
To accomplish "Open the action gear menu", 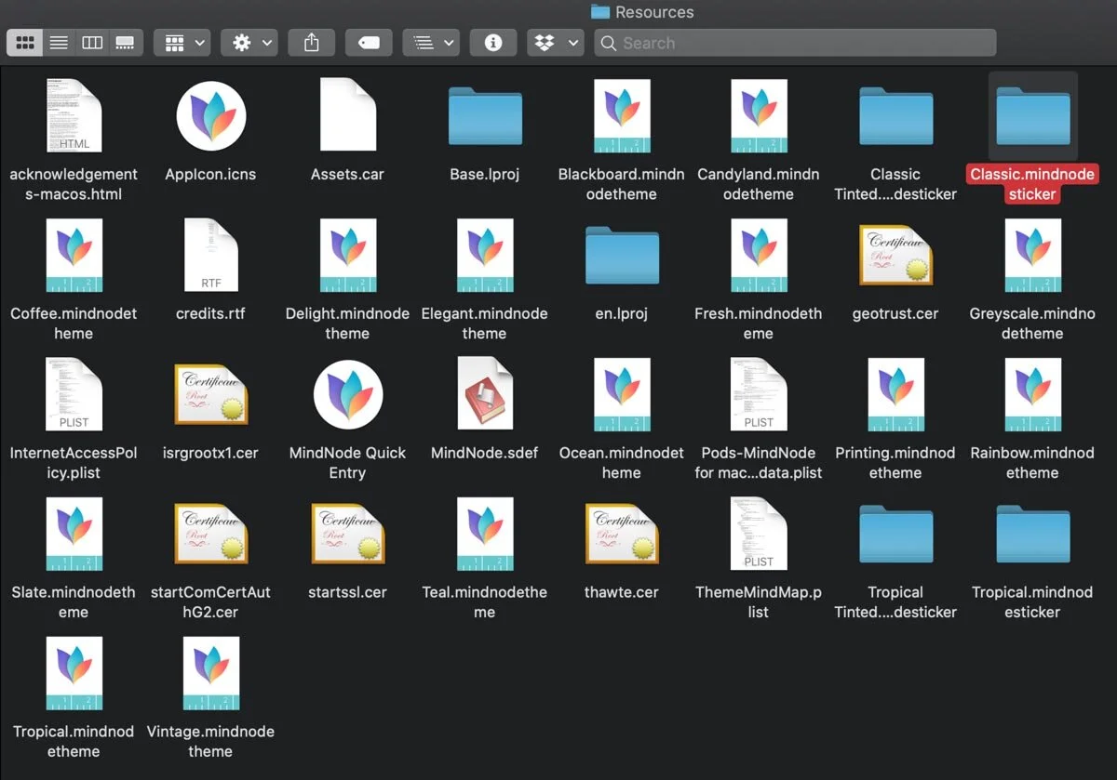I will [249, 42].
